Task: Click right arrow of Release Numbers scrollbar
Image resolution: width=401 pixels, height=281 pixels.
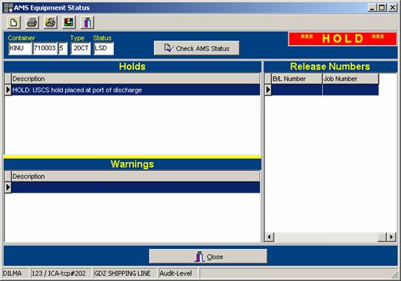Action: click(391, 237)
